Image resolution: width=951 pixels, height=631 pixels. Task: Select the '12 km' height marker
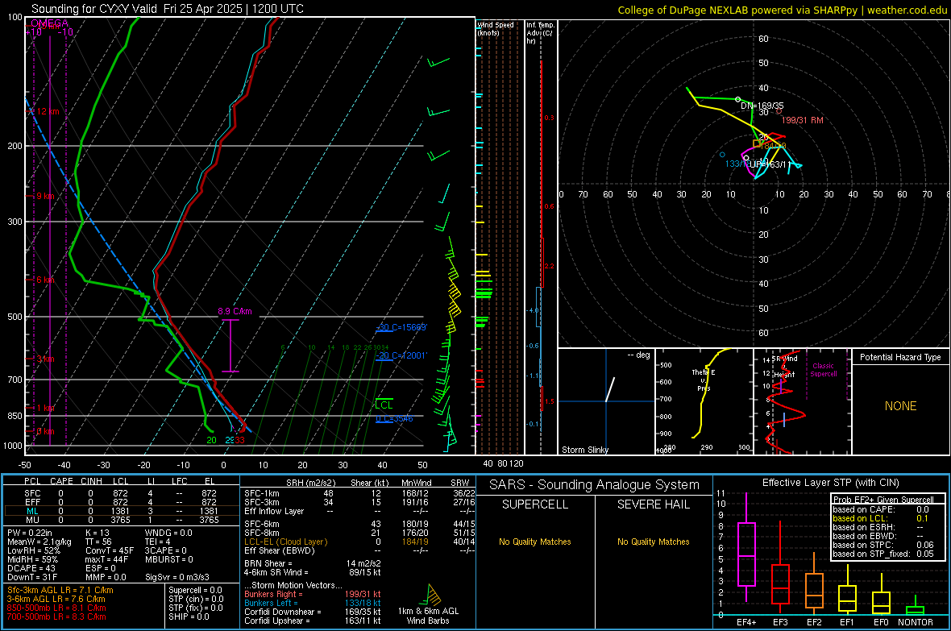(48, 112)
